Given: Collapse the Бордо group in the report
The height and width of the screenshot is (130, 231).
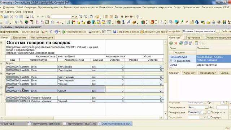Looking at the screenshot, I should [1, 63].
